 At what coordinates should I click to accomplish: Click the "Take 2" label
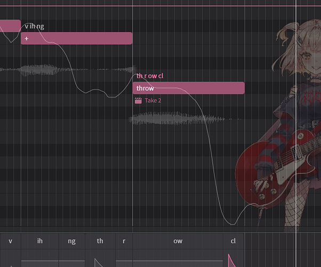(153, 100)
